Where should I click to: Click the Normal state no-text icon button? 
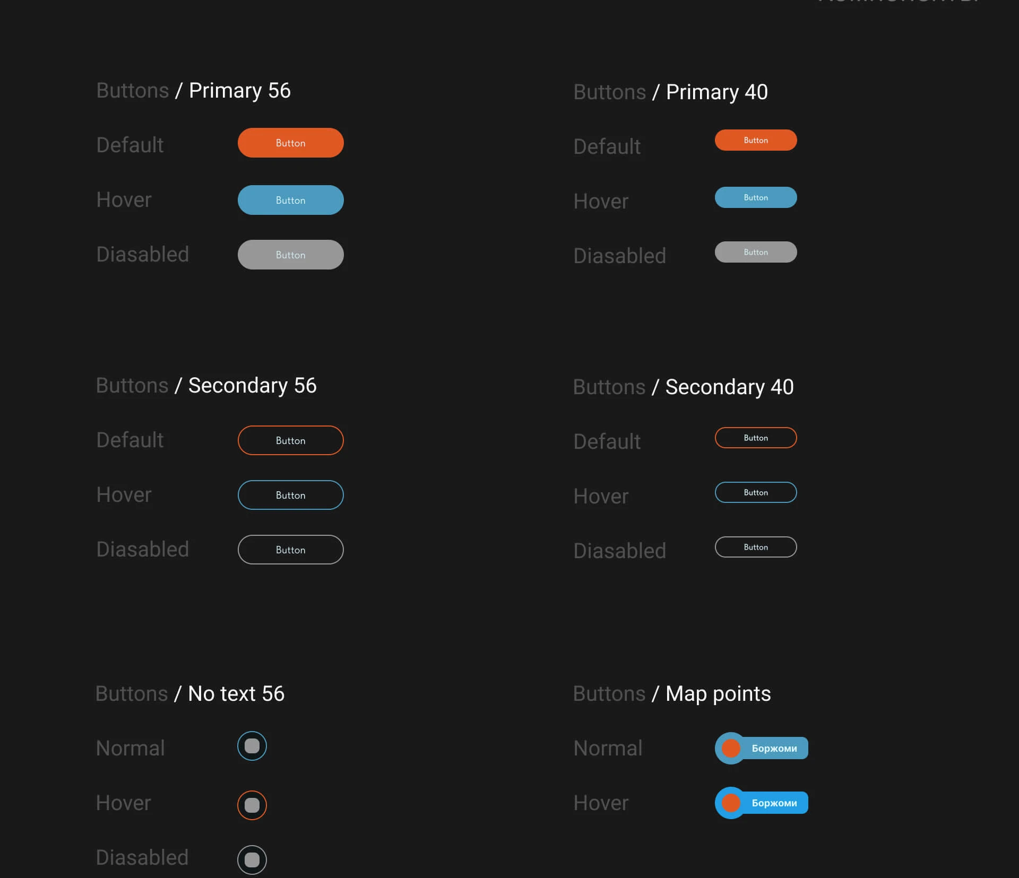pyautogui.click(x=252, y=746)
